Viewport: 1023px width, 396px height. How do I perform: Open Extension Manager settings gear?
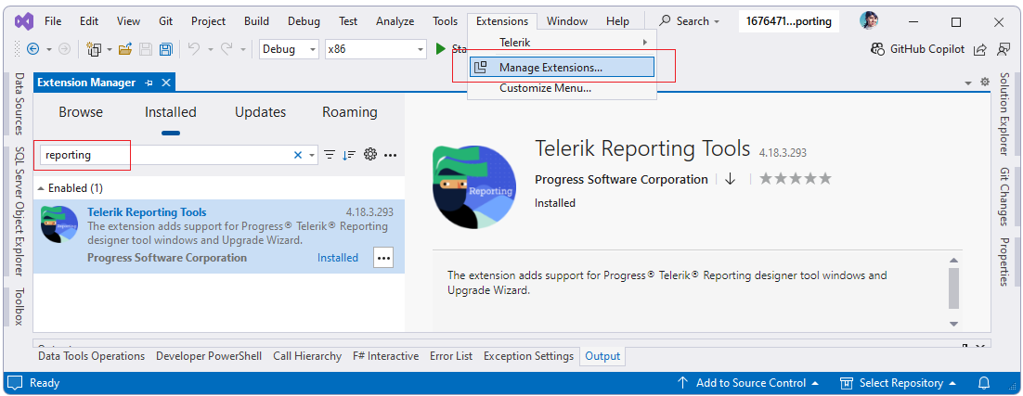tap(369, 155)
